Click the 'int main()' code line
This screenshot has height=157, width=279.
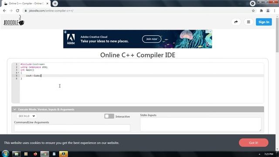click(x=27, y=70)
